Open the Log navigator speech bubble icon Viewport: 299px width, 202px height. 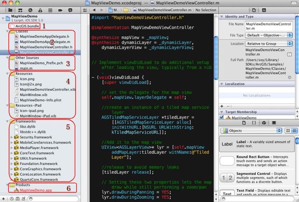click(70, 10)
